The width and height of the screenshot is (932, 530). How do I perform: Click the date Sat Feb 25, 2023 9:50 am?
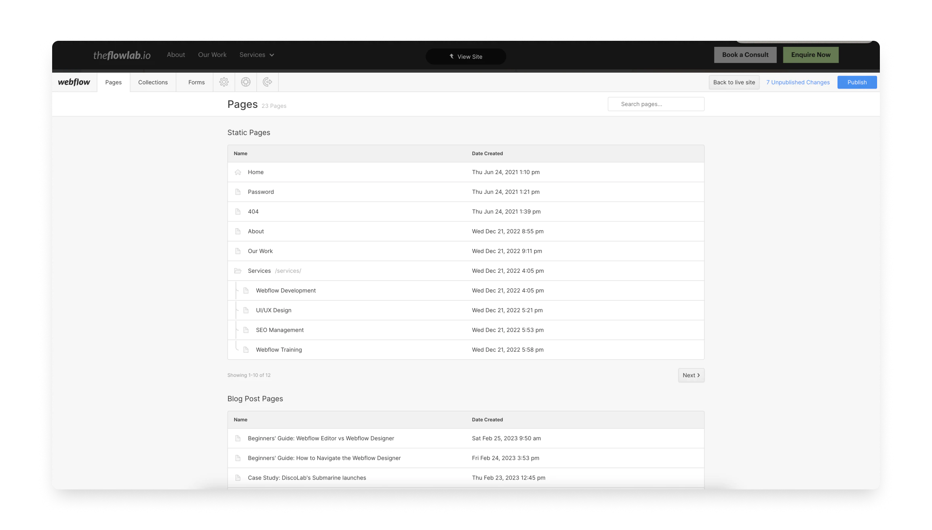click(506, 438)
